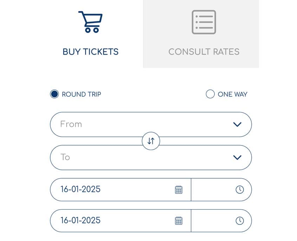Click the rates list icon
Viewport: 297px width, 241px height.
(204, 22)
